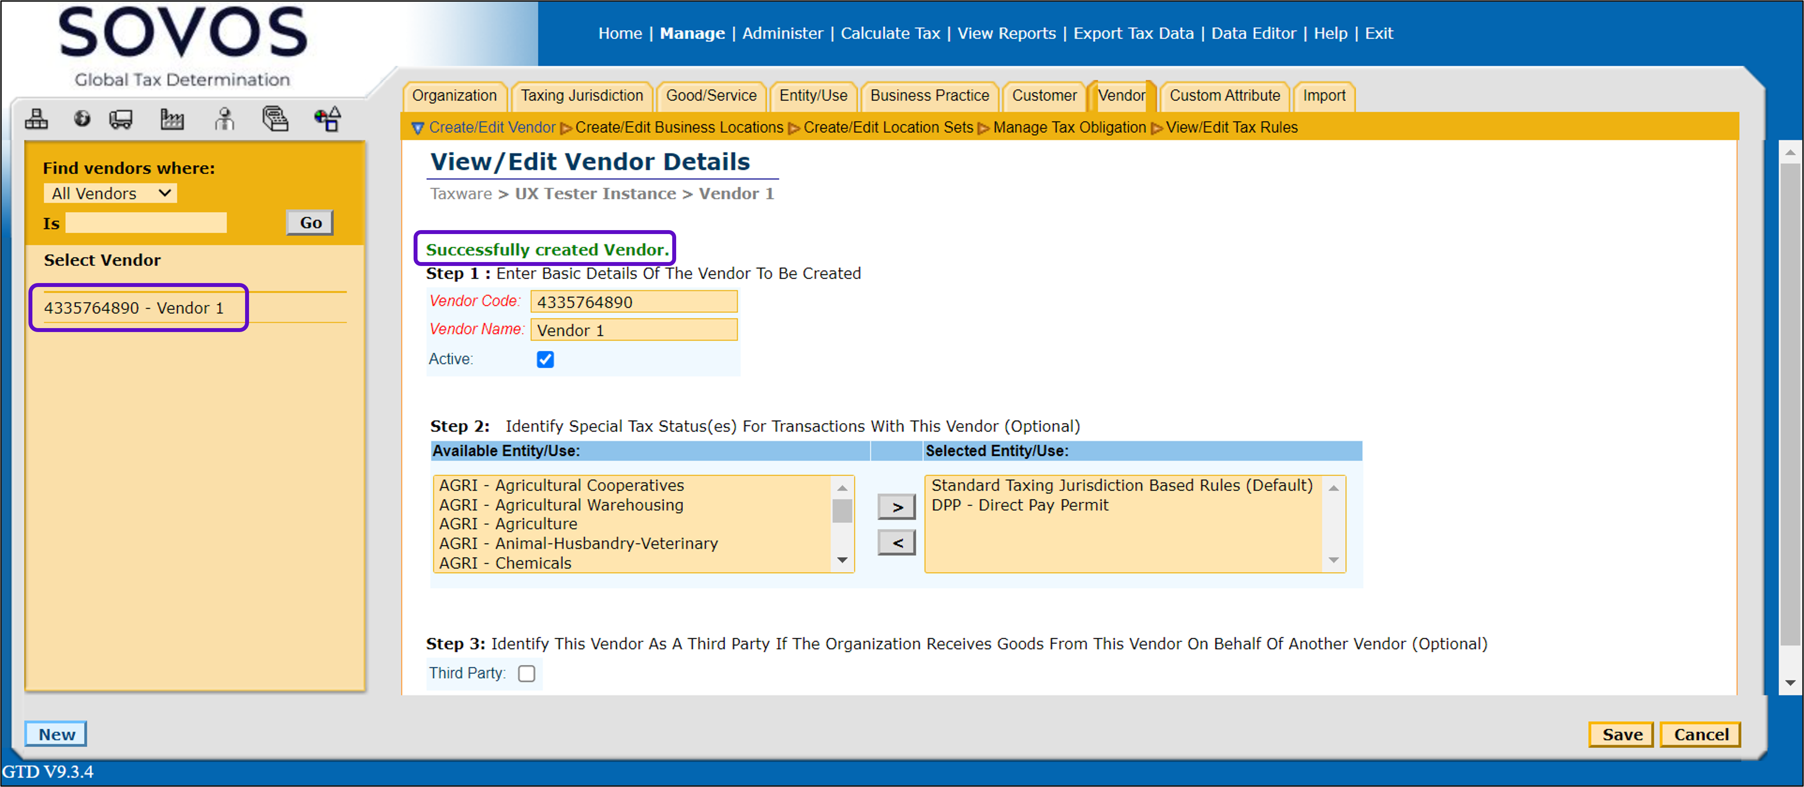The image size is (1804, 787).
Task: Click the delivery truck icon
Action: (121, 119)
